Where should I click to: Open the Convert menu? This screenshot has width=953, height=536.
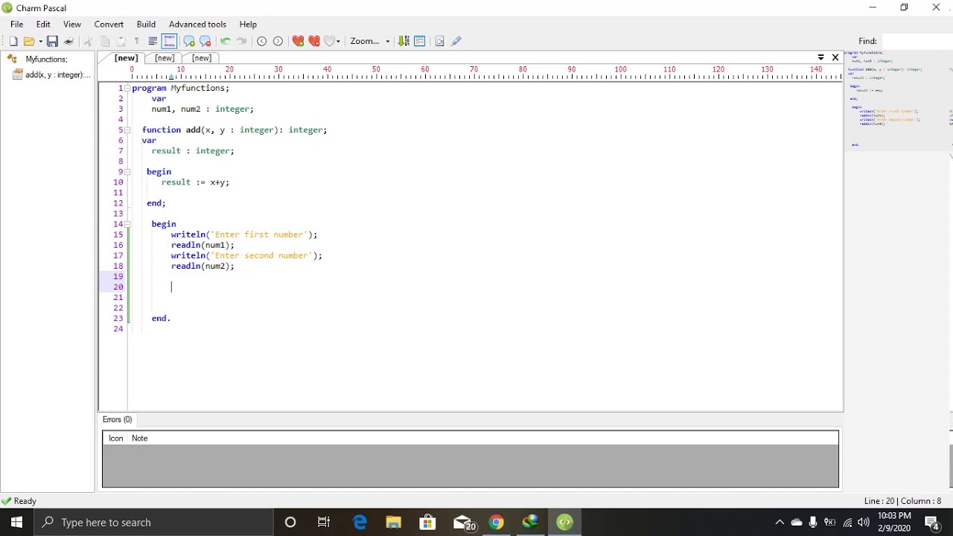coord(109,25)
